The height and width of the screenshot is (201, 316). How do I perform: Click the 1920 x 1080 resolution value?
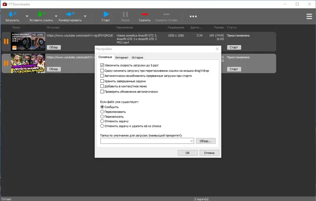176,35
